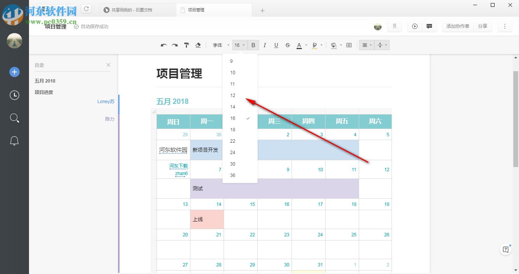Viewport: 519px width, 274px height.
Task: Switch to the 共享给我的 tab
Action: [132, 10]
